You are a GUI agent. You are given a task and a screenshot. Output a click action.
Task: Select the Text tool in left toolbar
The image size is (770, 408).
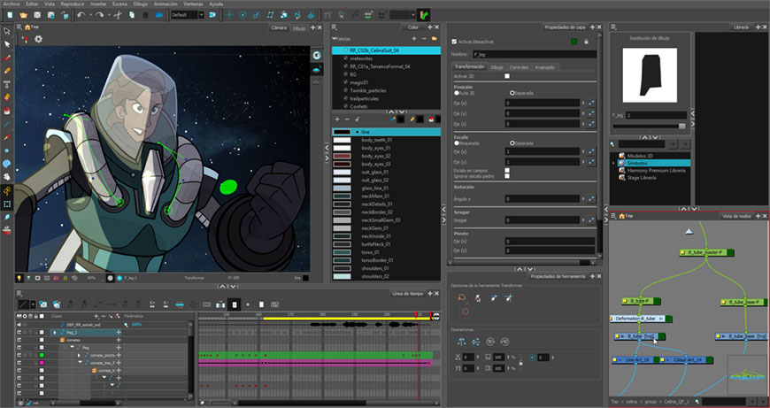7,84
